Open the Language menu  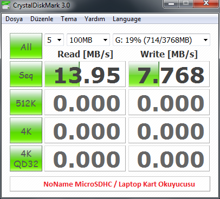[x=127, y=19]
